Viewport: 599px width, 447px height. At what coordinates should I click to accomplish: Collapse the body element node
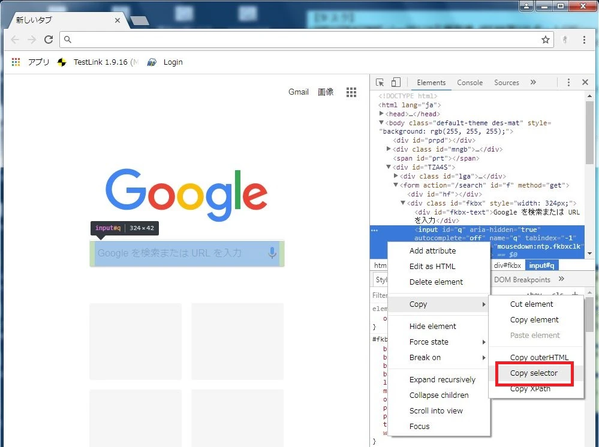(381, 122)
